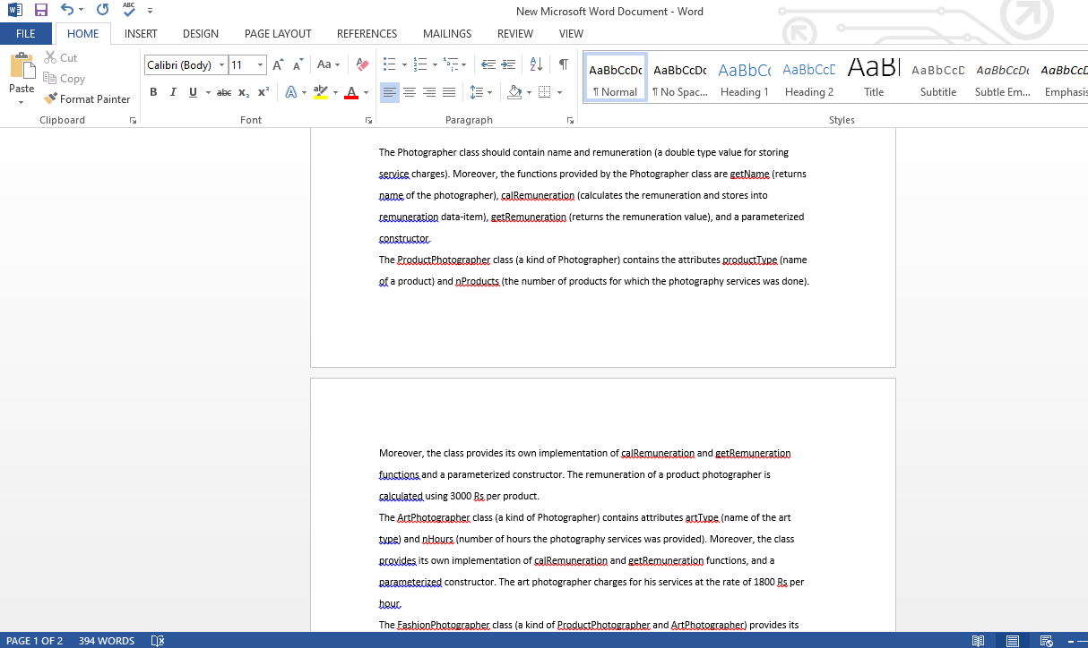Switch to the PAGE LAYOUT tab
The height and width of the screenshot is (648, 1088).
pyautogui.click(x=278, y=34)
